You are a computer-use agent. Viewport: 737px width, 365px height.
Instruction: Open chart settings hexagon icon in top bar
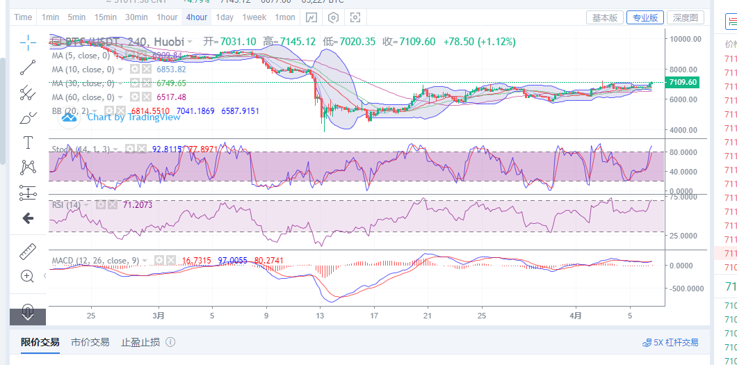333,18
